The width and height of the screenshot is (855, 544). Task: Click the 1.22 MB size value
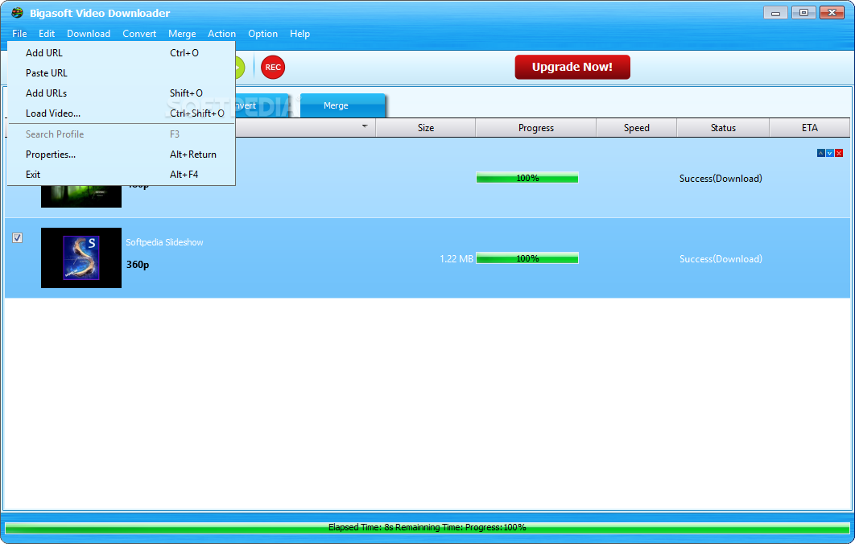click(456, 259)
